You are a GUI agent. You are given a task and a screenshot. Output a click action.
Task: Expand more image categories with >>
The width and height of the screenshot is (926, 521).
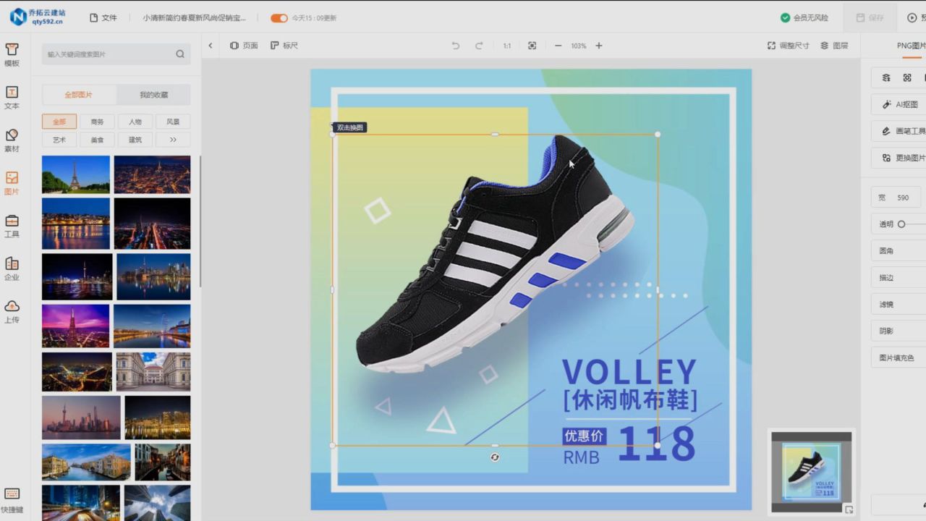click(173, 140)
